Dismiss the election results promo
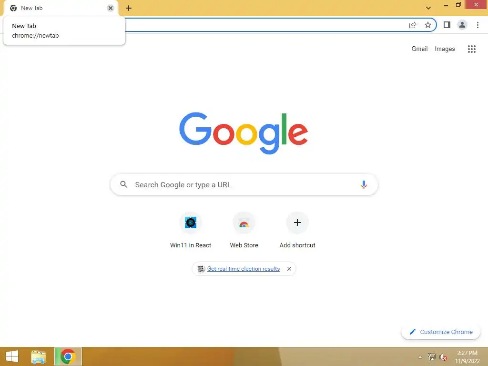Viewport: 488px width, 366px height. click(289, 269)
